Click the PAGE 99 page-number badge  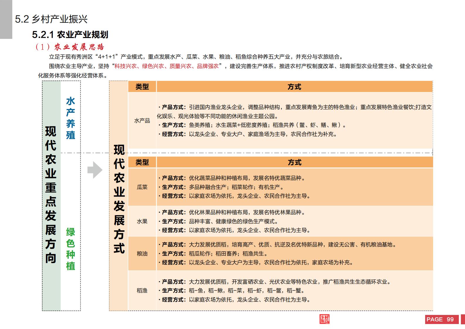tap(442, 319)
